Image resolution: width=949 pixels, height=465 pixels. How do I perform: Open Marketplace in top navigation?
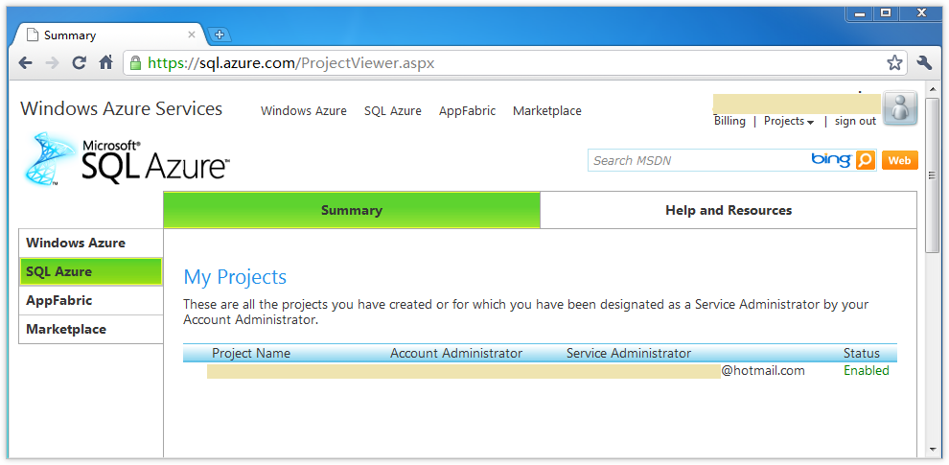[547, 111]
